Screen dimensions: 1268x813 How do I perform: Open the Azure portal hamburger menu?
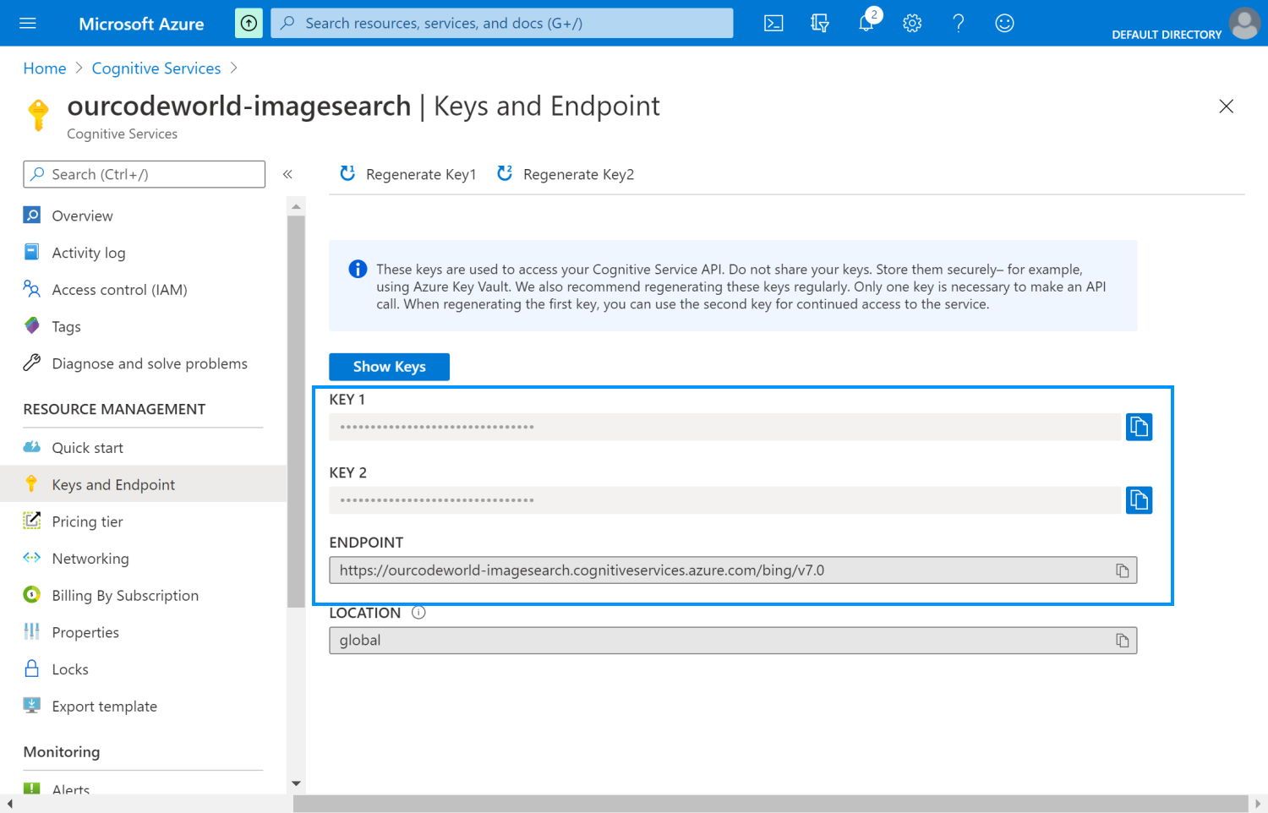(28, 23)
